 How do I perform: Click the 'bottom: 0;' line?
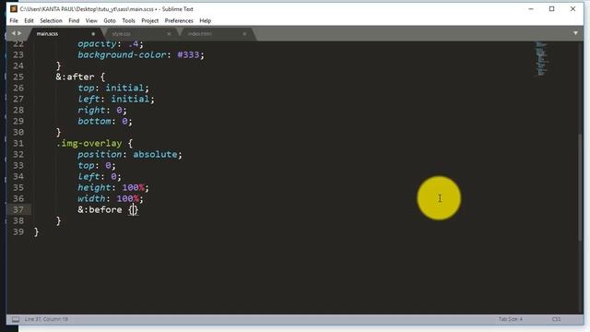[105, 121]
